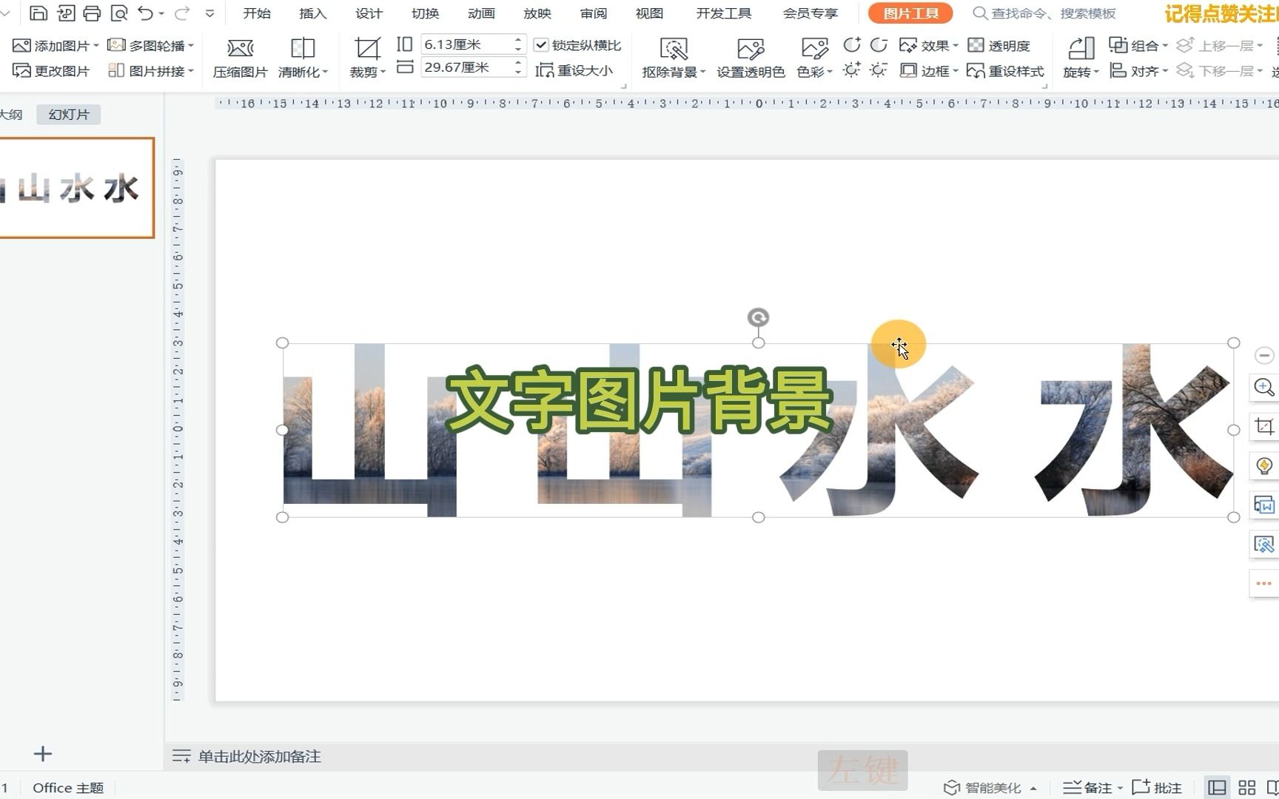Toggle the 透明度 transparency option
The width and height of the screenshot is (1279, 799).
click(x=1002, y=44)
